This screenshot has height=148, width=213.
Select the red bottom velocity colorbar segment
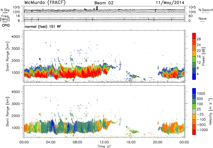pos(194,132)
